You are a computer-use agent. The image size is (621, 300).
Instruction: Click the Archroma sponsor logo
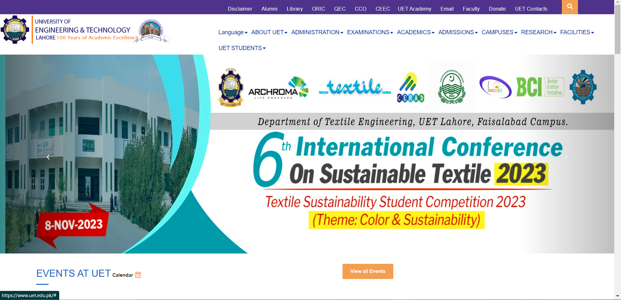pos(278,88)
